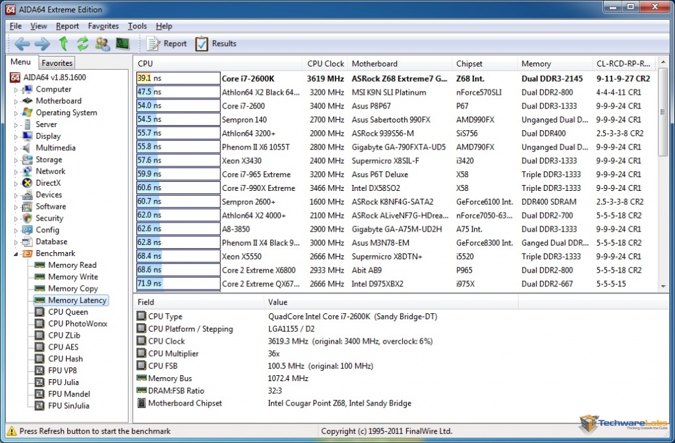Open the Tools menu
Screen dimensions: 675x443
click(137, 26)
